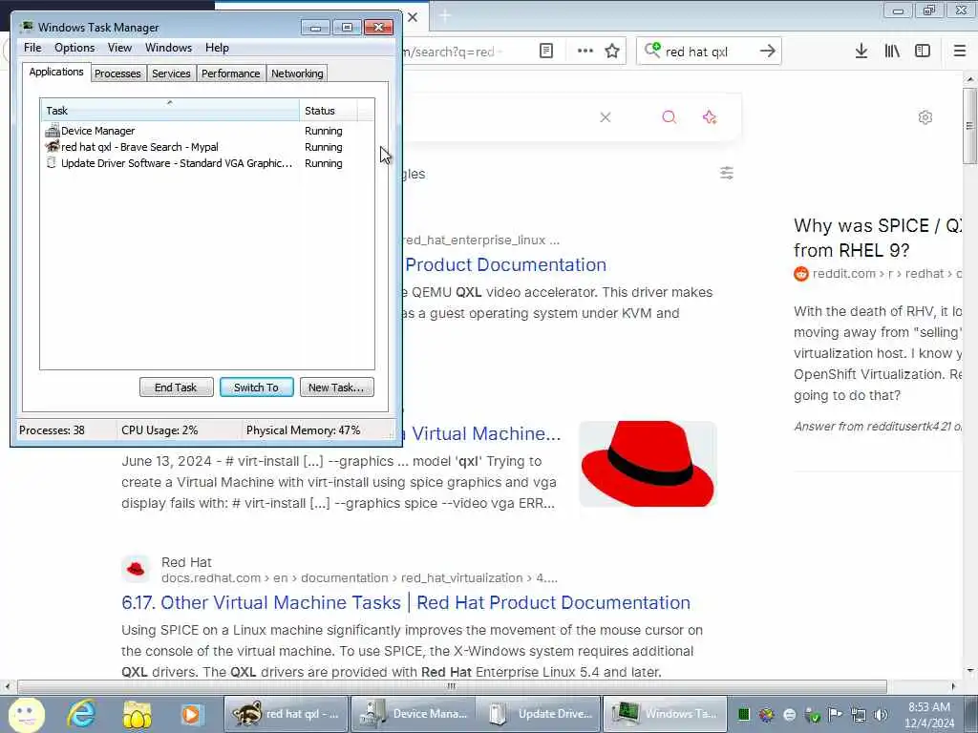Screen dimensions: 978x733
Task: Open the Windows menu in Task Manager
Action: click(168, 48)
